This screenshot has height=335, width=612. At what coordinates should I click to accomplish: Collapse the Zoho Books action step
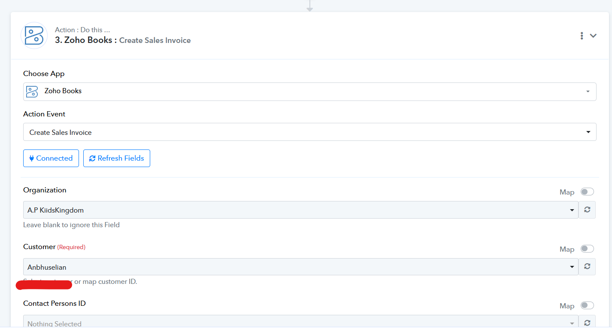(x=593, y=36)
